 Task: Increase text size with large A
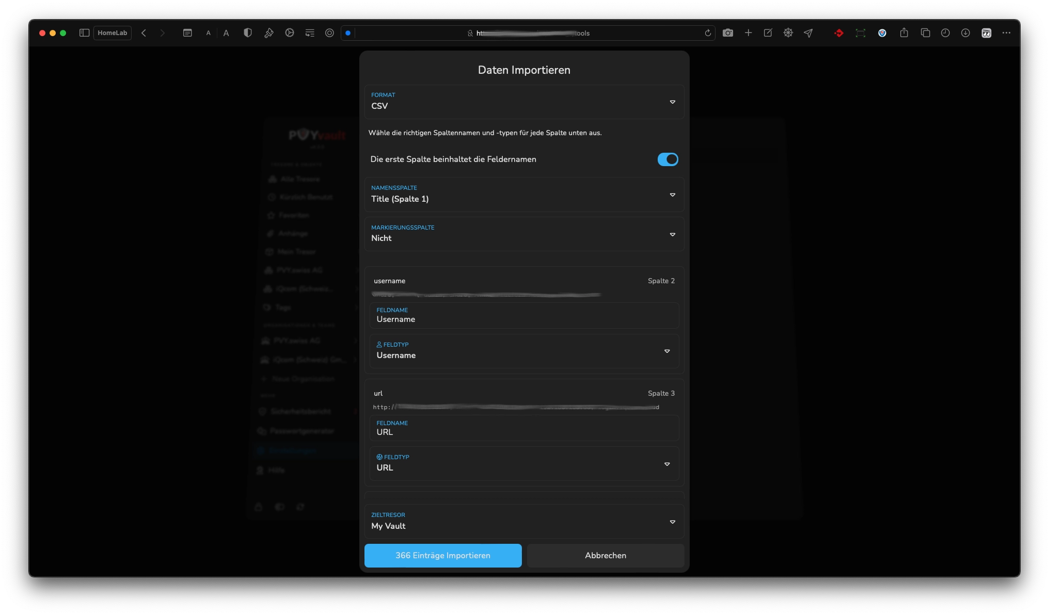coord(226,33)
